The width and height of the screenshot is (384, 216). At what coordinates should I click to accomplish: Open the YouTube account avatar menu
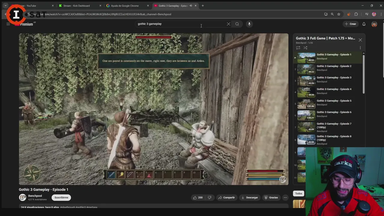374,24
